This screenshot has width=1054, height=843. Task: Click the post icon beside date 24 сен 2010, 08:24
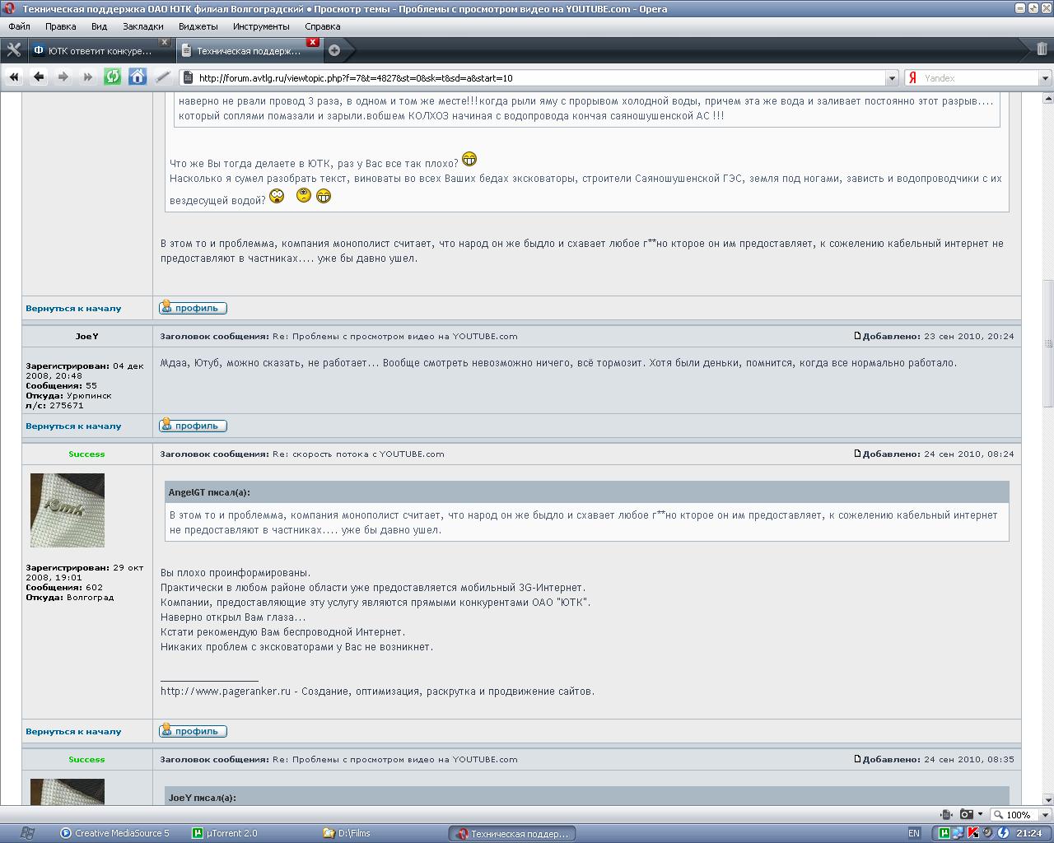857,454
